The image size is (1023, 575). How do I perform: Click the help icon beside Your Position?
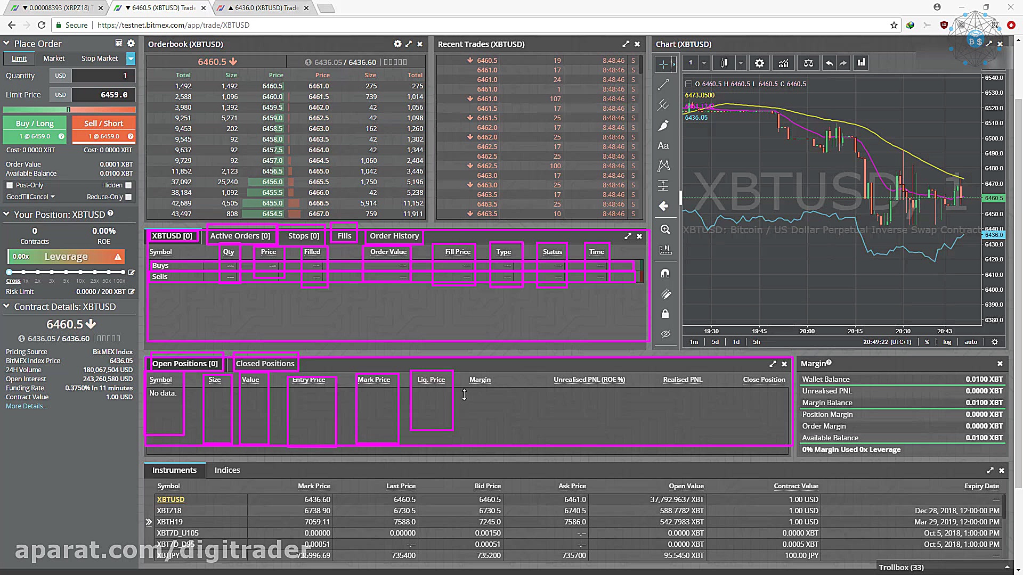point(110,213)
